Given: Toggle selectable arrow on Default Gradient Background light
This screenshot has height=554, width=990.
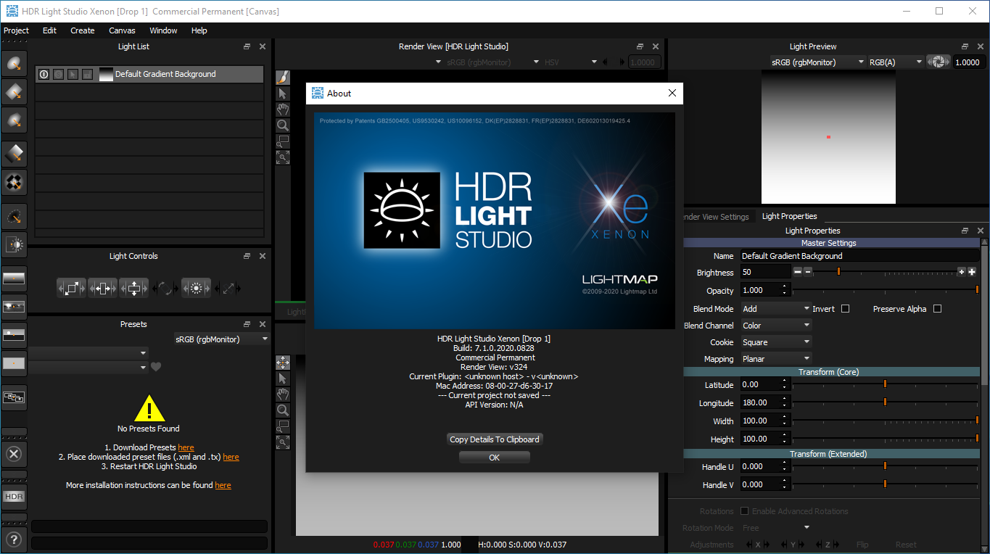Looking at the screenshot, I should tap(73, 74).
